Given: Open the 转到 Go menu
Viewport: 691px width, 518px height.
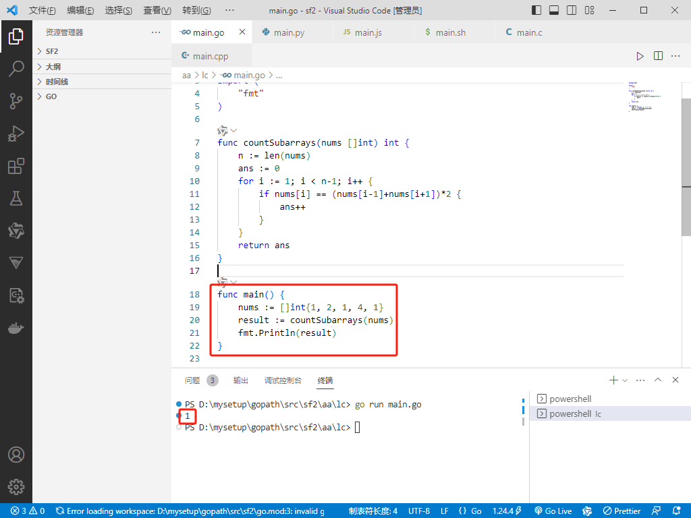Looking at the screenshot, I should point(196,10).
